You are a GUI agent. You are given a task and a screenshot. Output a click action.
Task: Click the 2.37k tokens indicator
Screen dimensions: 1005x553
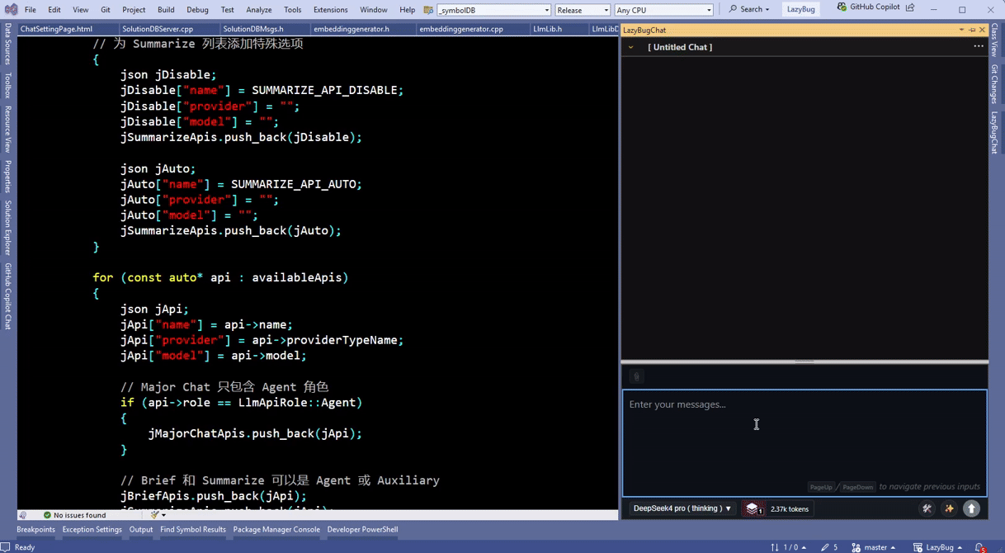coord(789,509)
